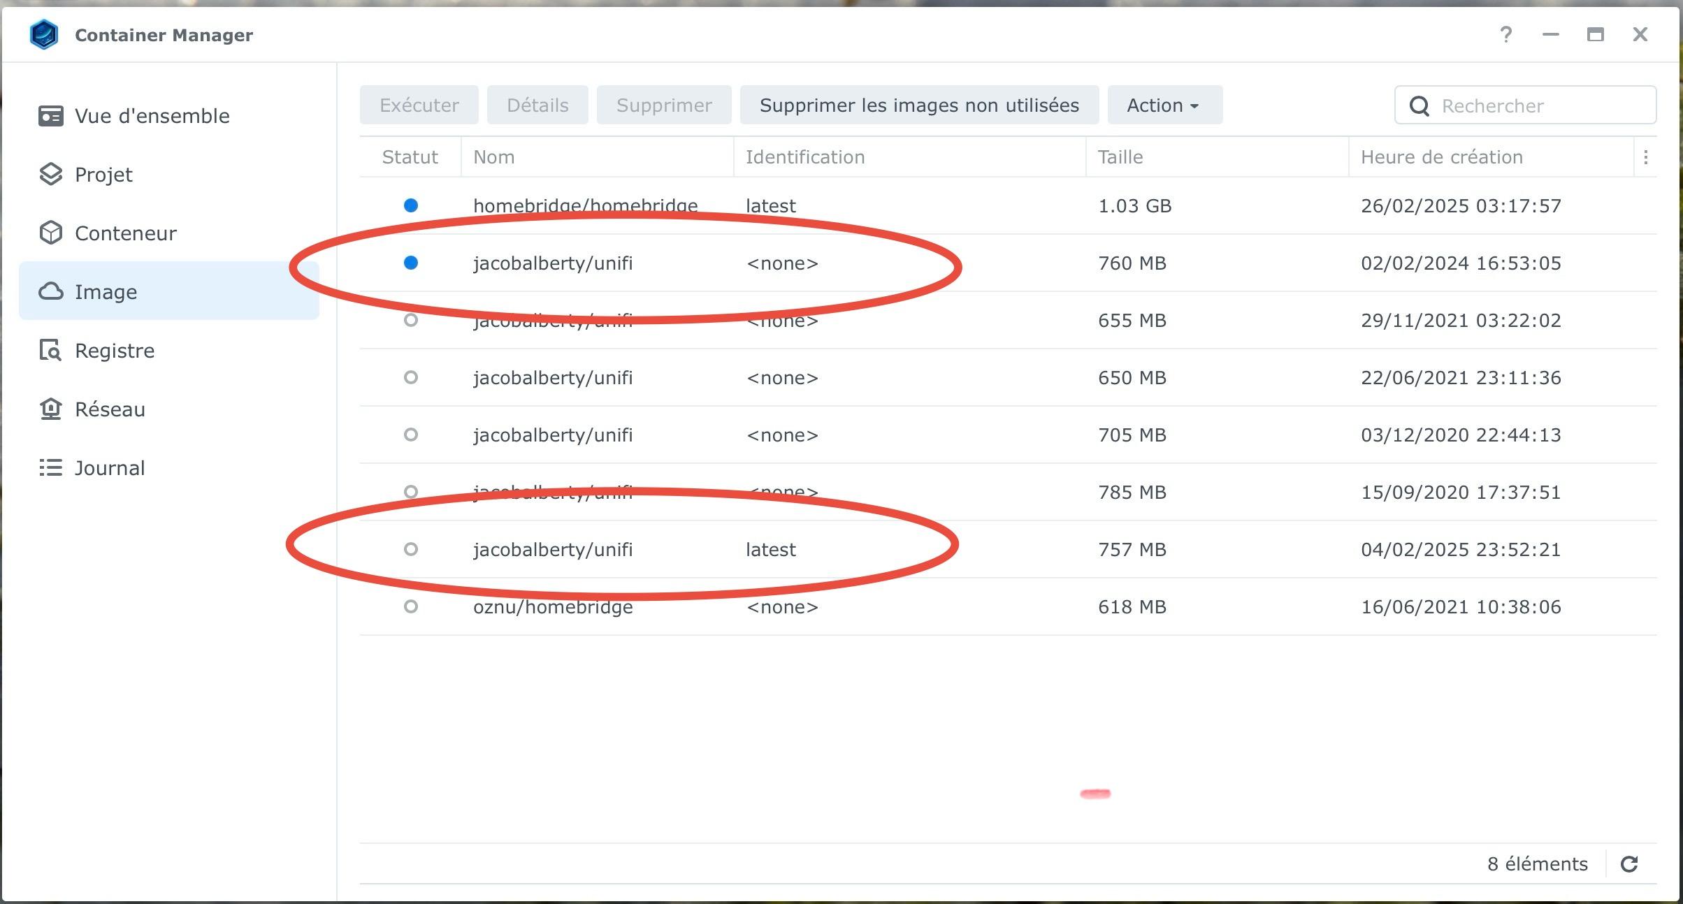Sort by the Taille column header
The image size is (1683, 904).
(x=1120, y=157)
